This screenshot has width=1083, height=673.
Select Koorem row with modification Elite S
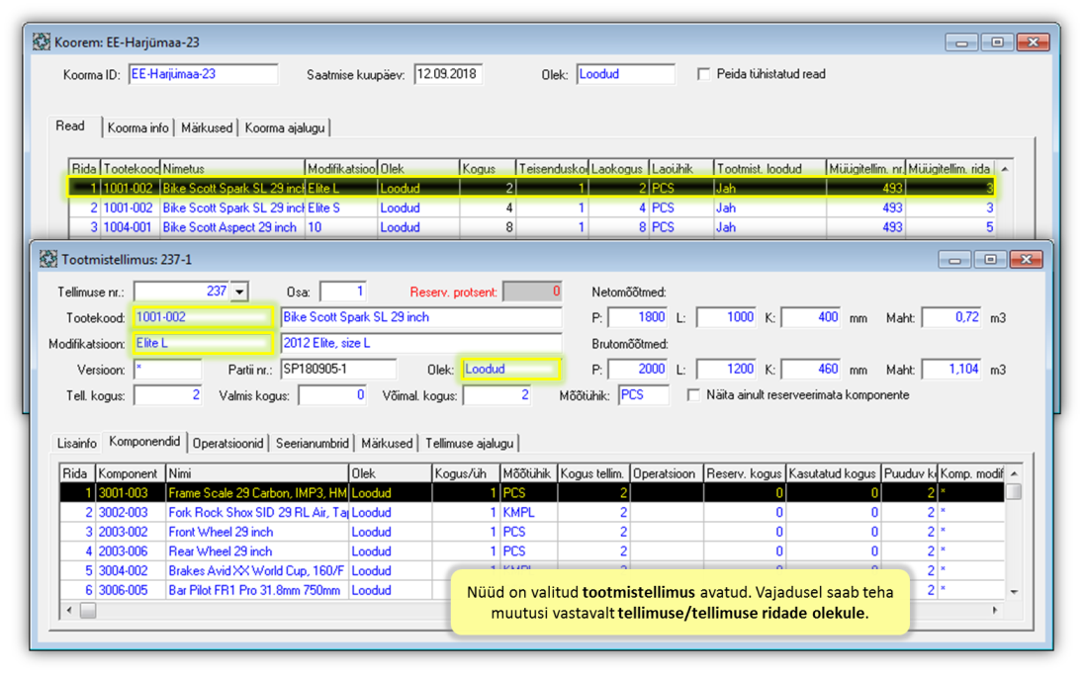[532, 208]
